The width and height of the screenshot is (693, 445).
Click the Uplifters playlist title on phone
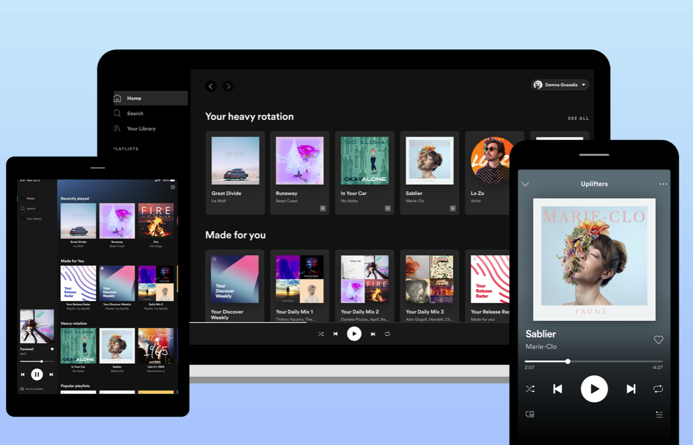click(594, 184)
